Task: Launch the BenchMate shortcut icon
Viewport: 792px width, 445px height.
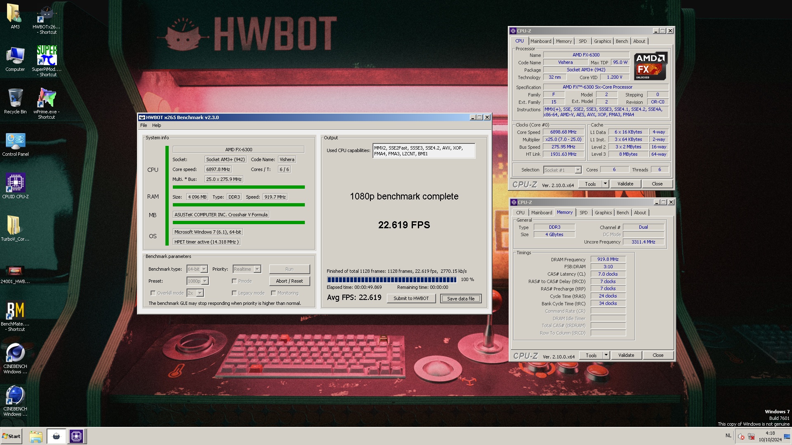Action: coord(15,316)
